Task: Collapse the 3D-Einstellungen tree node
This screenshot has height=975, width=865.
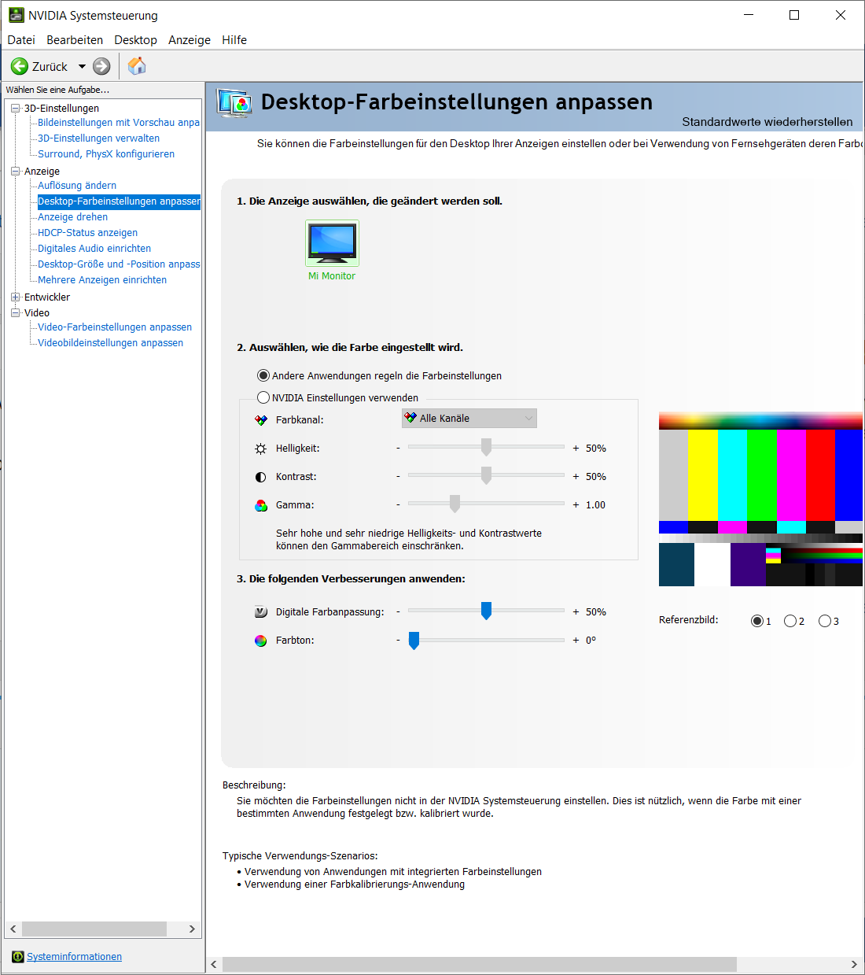Action: pos(15,109)
